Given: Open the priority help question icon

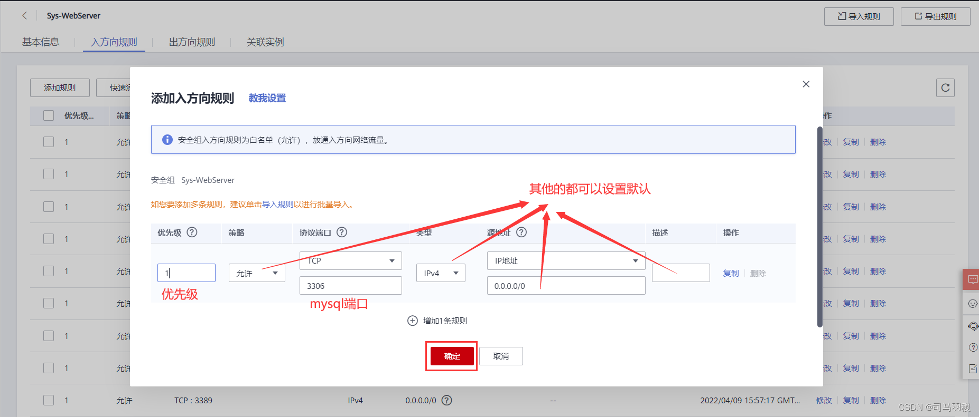Looking at the screenshot, I should pos(192,232).
